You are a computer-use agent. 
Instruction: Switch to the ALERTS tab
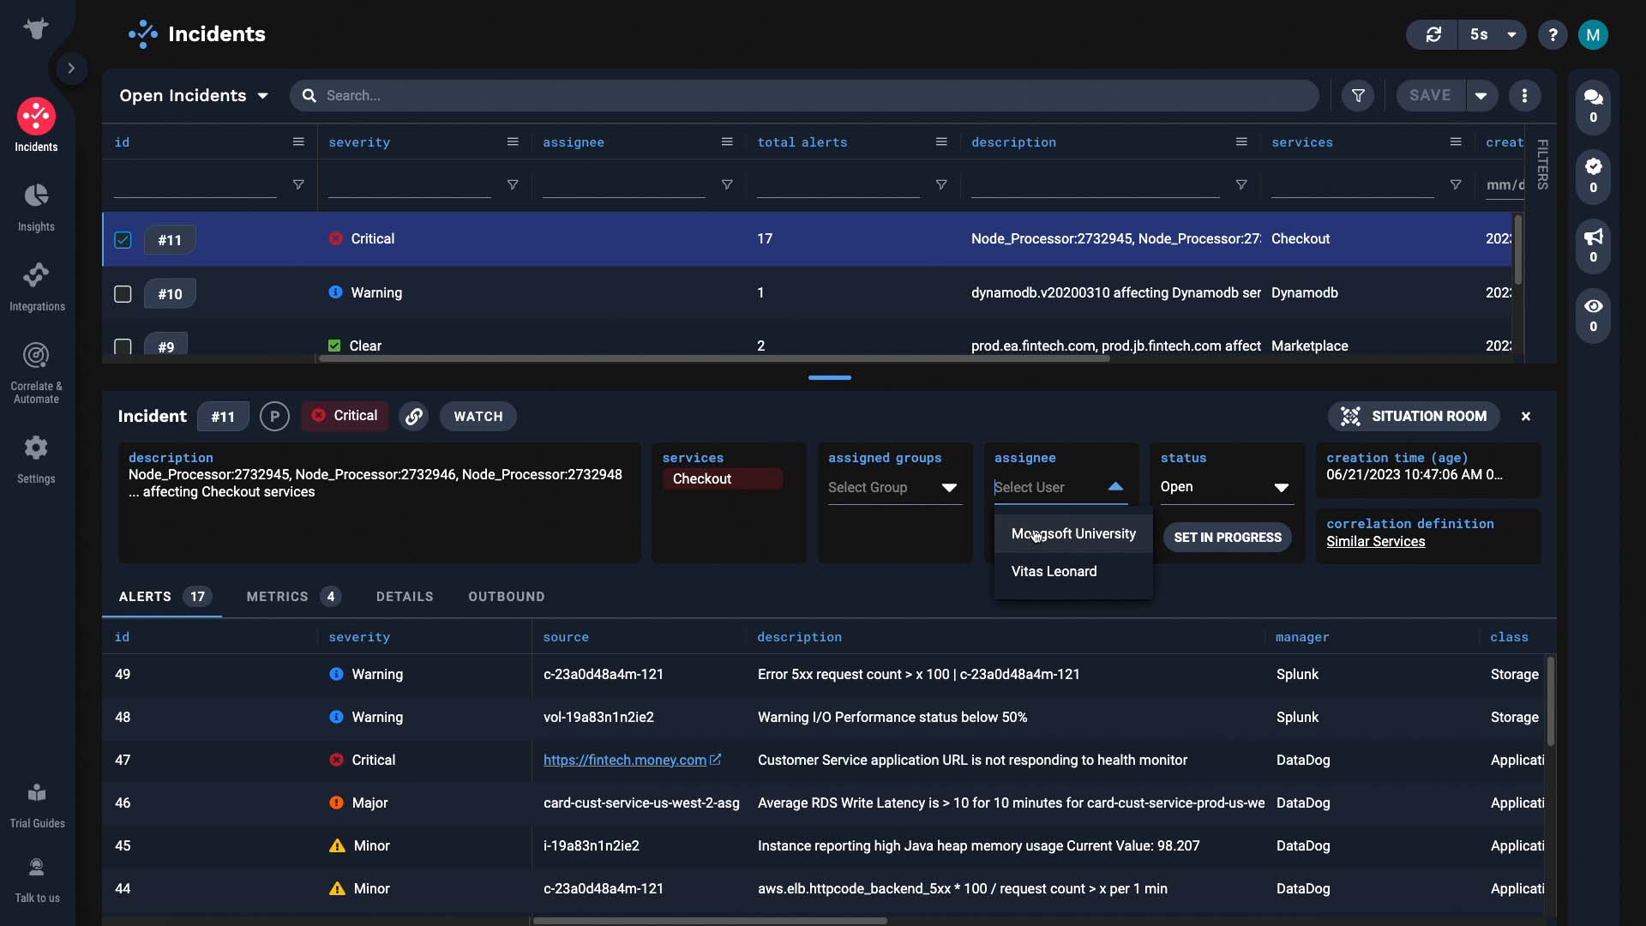coord(162,597)
